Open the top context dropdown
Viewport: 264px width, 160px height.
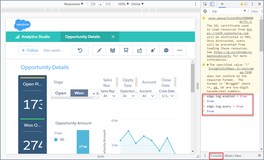(229, 11)
